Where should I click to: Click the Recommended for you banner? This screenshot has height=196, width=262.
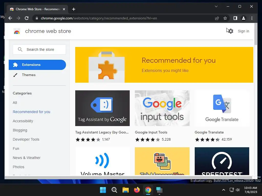point(164,65)
